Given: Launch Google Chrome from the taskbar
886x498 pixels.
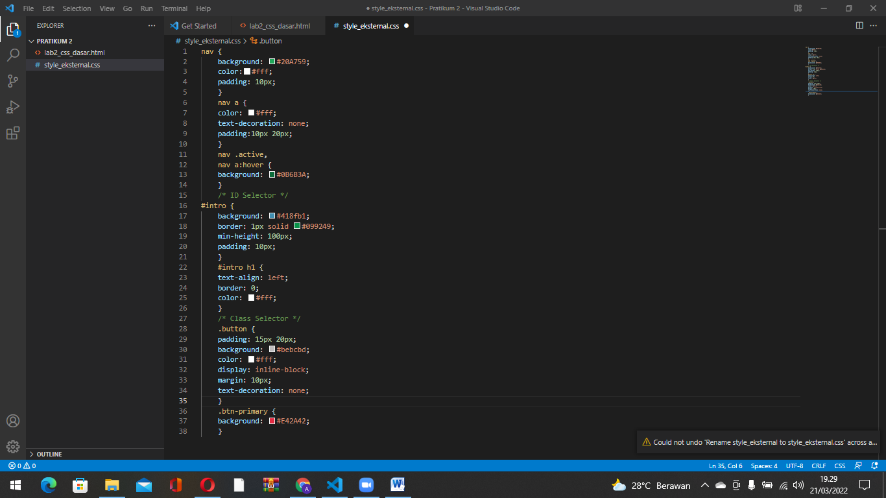Looking at the screenshot, I should click(302, 484).
